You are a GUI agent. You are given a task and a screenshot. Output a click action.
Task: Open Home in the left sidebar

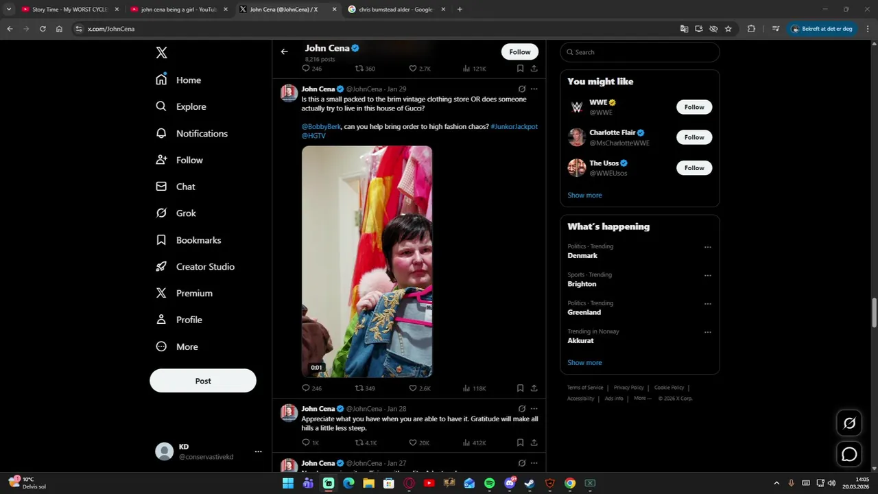[x=178, y=80]
